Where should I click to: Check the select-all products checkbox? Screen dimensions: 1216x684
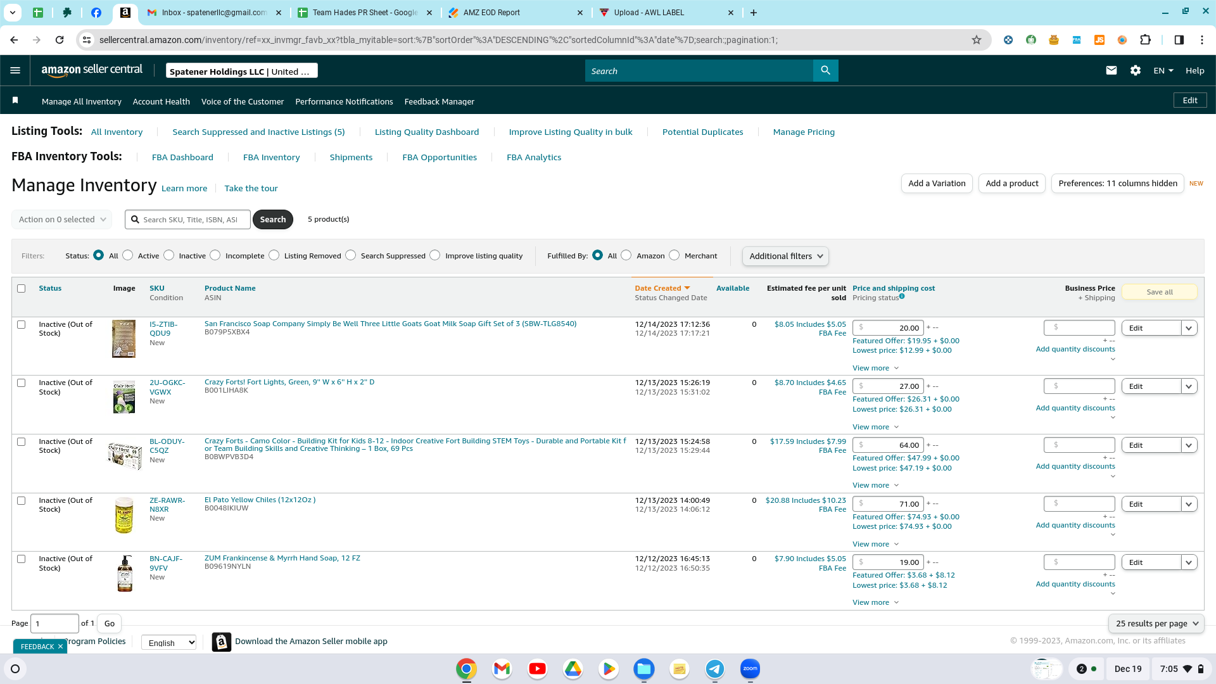coord(21,288)
